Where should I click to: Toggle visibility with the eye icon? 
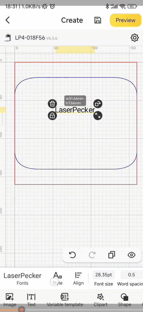tap(132, 255)
